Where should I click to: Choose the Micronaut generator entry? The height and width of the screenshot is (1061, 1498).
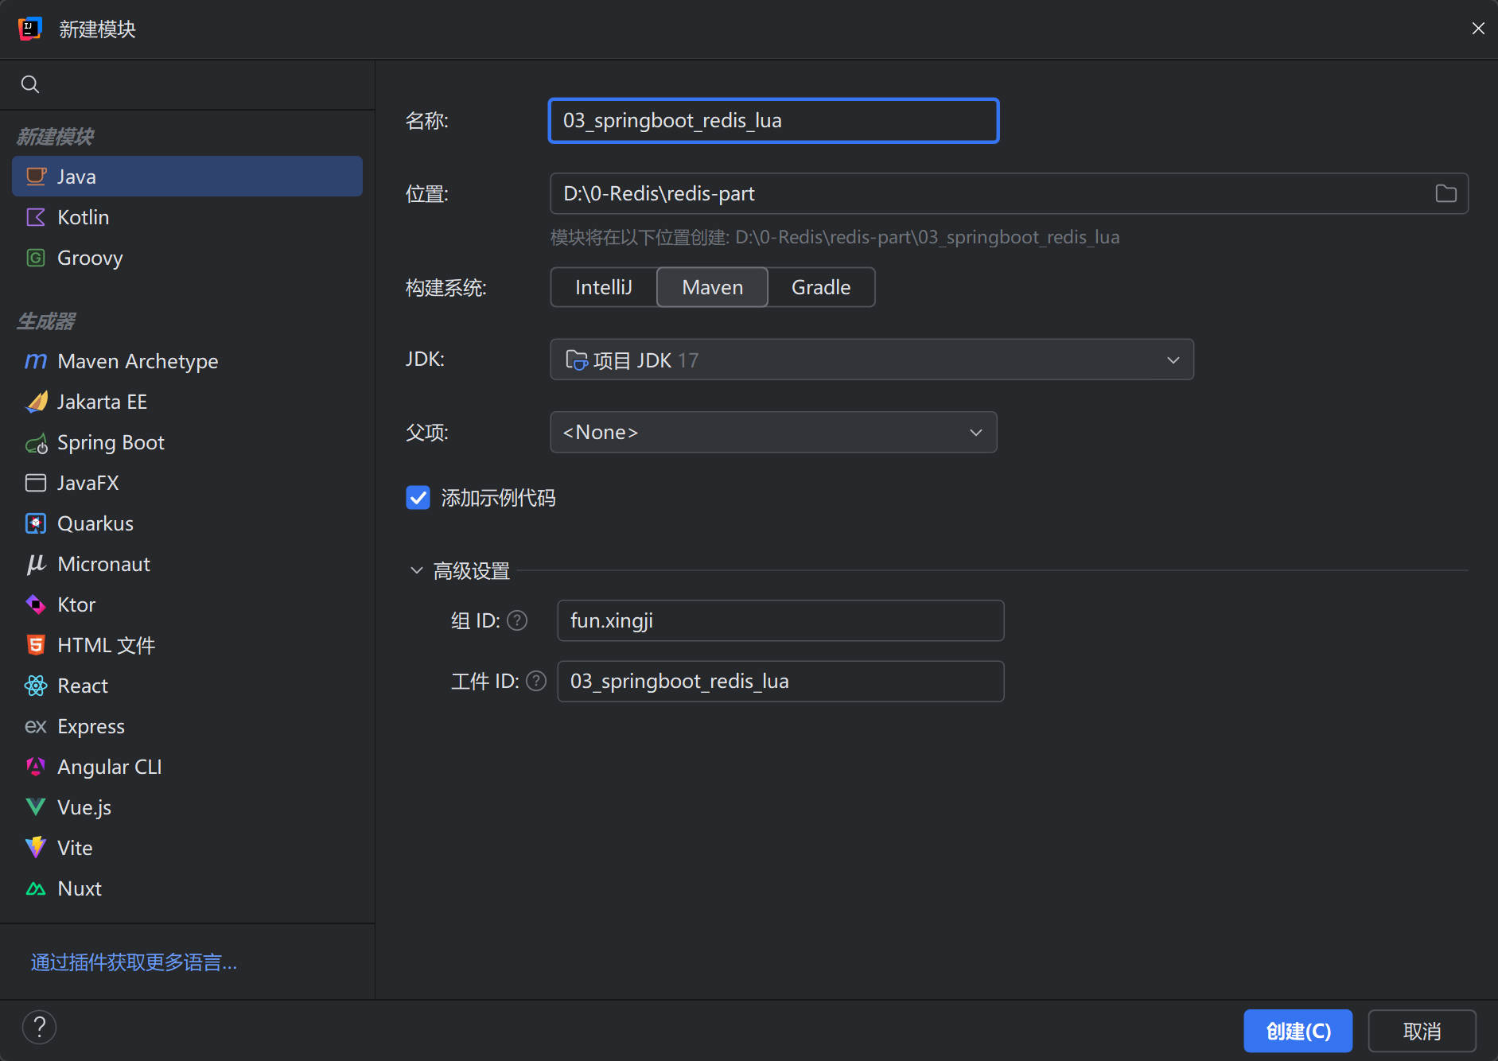coord(188,564)
